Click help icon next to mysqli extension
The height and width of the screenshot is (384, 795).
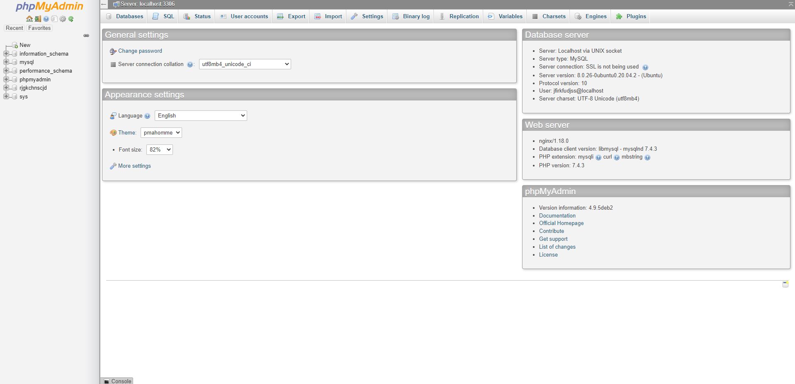(598, 157)
